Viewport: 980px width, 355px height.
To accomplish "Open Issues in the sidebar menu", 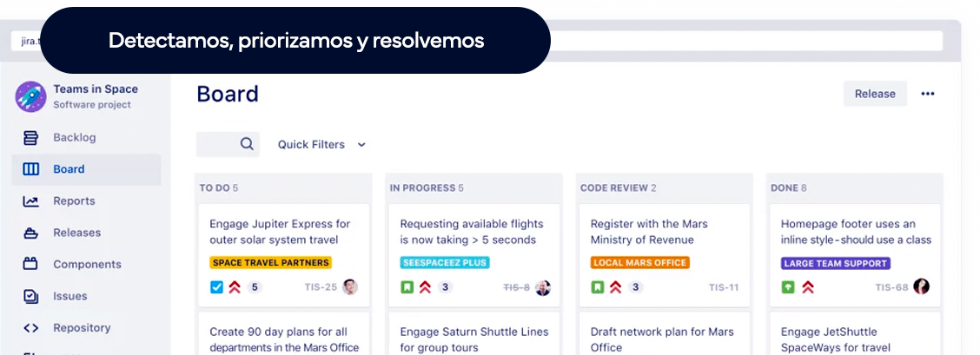I will [86, 296].
